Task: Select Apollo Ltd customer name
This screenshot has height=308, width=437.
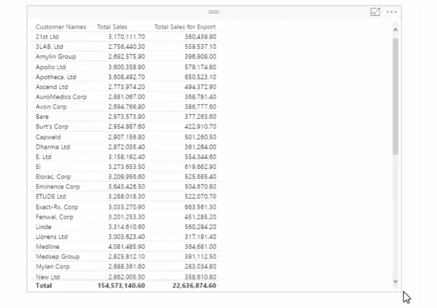Action: coord(51,67)
